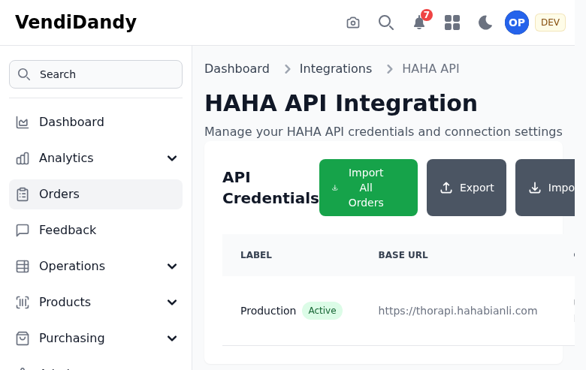This screenshot has height=370, width=586.
Task: Focus the sidebar Search field
Action: pos(96,74)
